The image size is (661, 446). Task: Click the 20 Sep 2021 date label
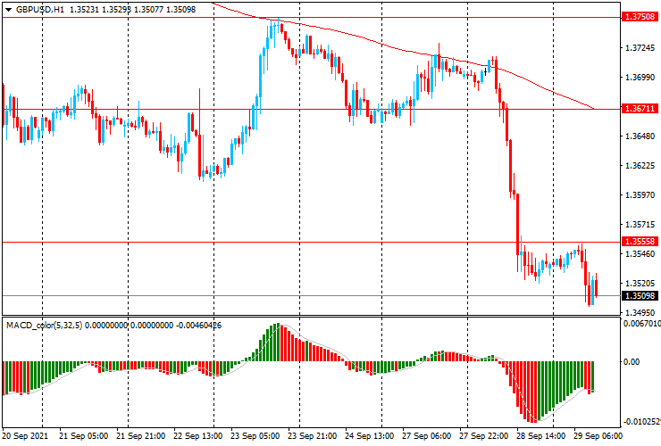pyautogui.click(x=25, y=437)
